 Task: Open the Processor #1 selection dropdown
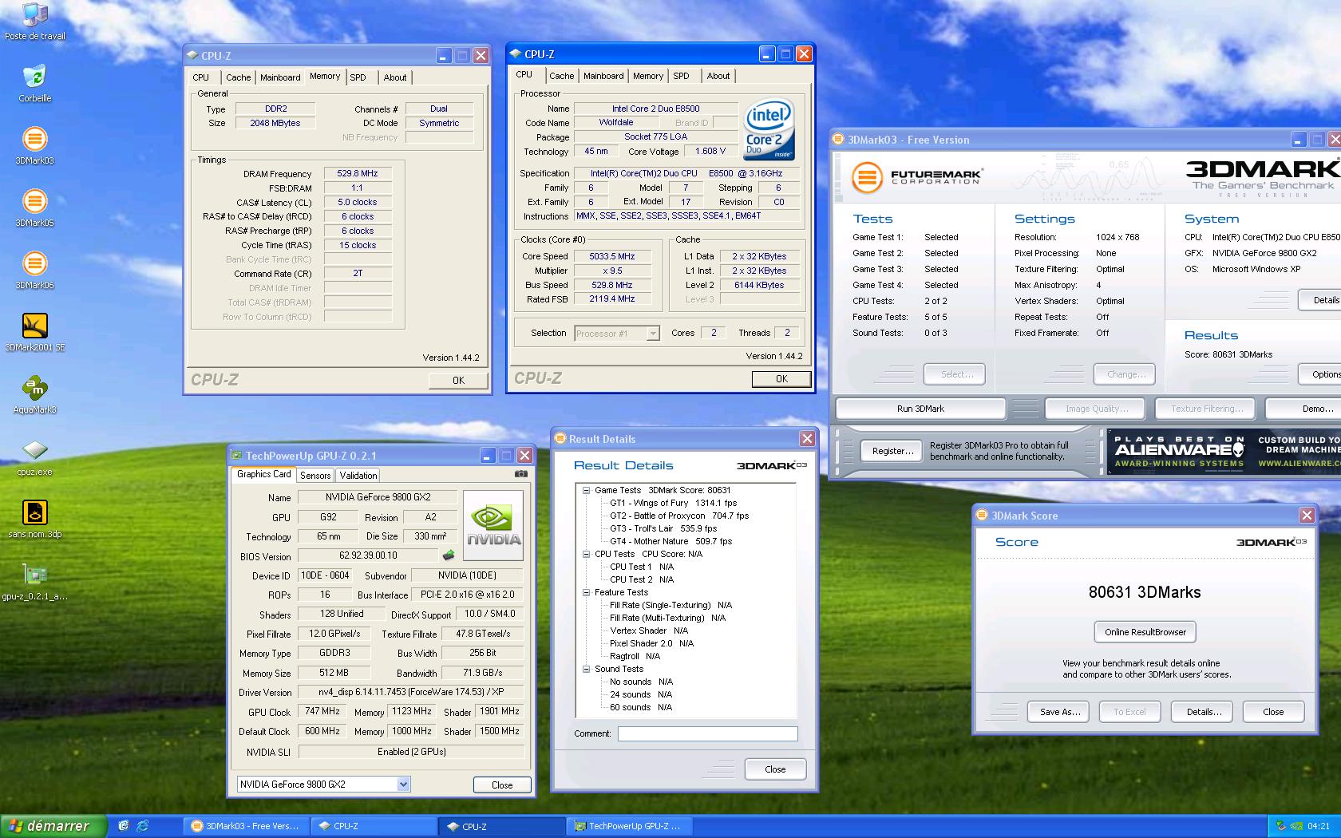tap(653, 334)
